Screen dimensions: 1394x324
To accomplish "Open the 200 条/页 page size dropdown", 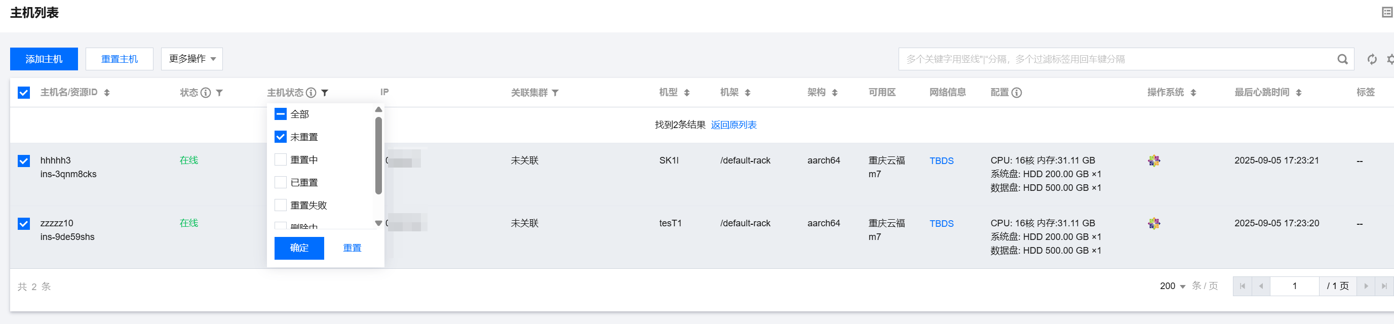I will coord(1172,286).
